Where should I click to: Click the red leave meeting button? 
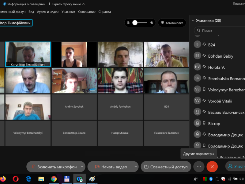[x=212, y=167]
